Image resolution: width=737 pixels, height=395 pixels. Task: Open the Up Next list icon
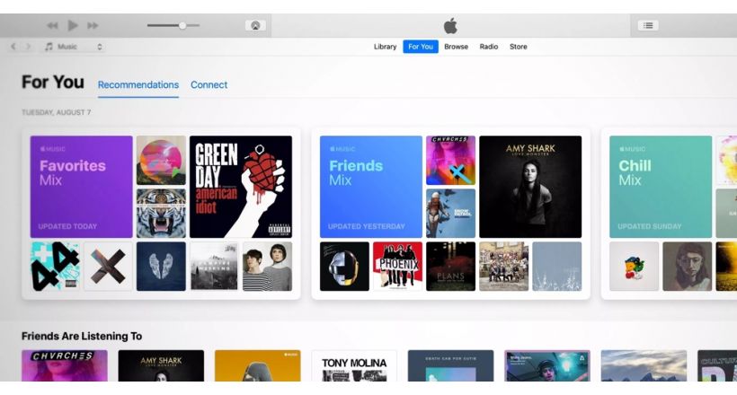click(648, 25)
